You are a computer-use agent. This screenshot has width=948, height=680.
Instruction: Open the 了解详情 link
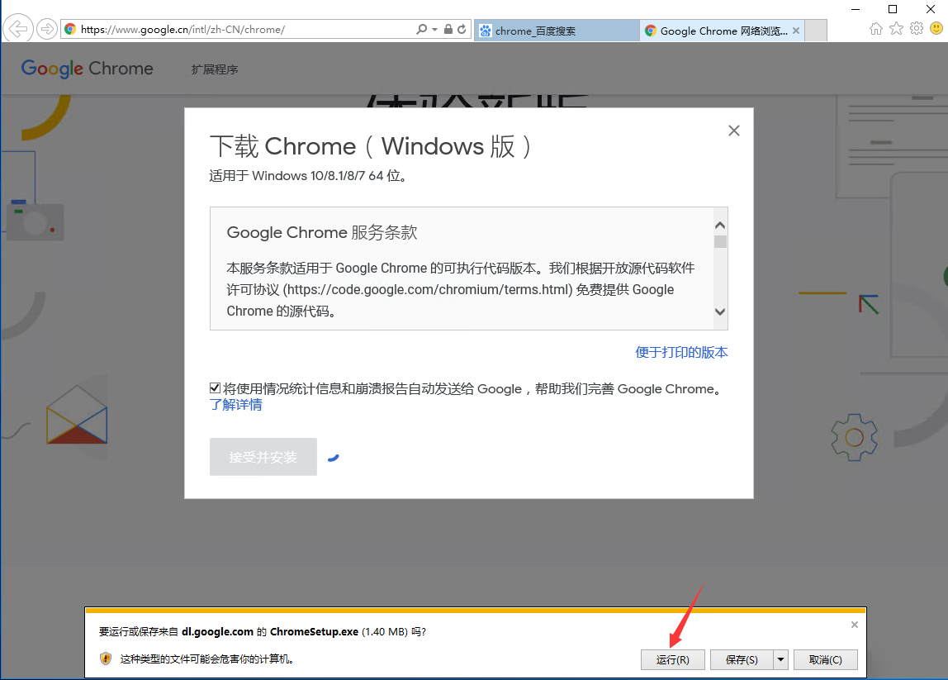point(236,405)
